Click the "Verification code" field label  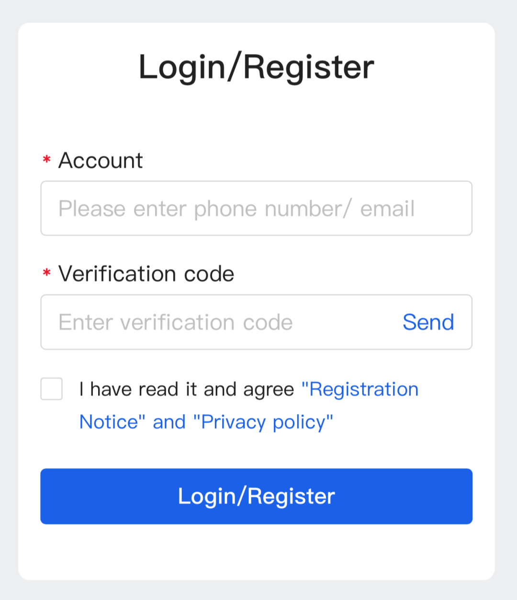point(146,274)
